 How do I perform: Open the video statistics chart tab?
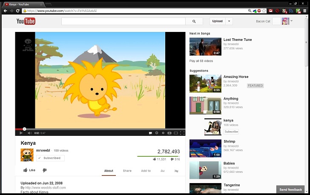click(x=163, y=171)
